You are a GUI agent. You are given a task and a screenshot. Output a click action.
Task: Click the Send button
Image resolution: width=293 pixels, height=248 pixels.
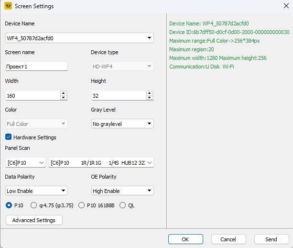click(x=271, y=239)
